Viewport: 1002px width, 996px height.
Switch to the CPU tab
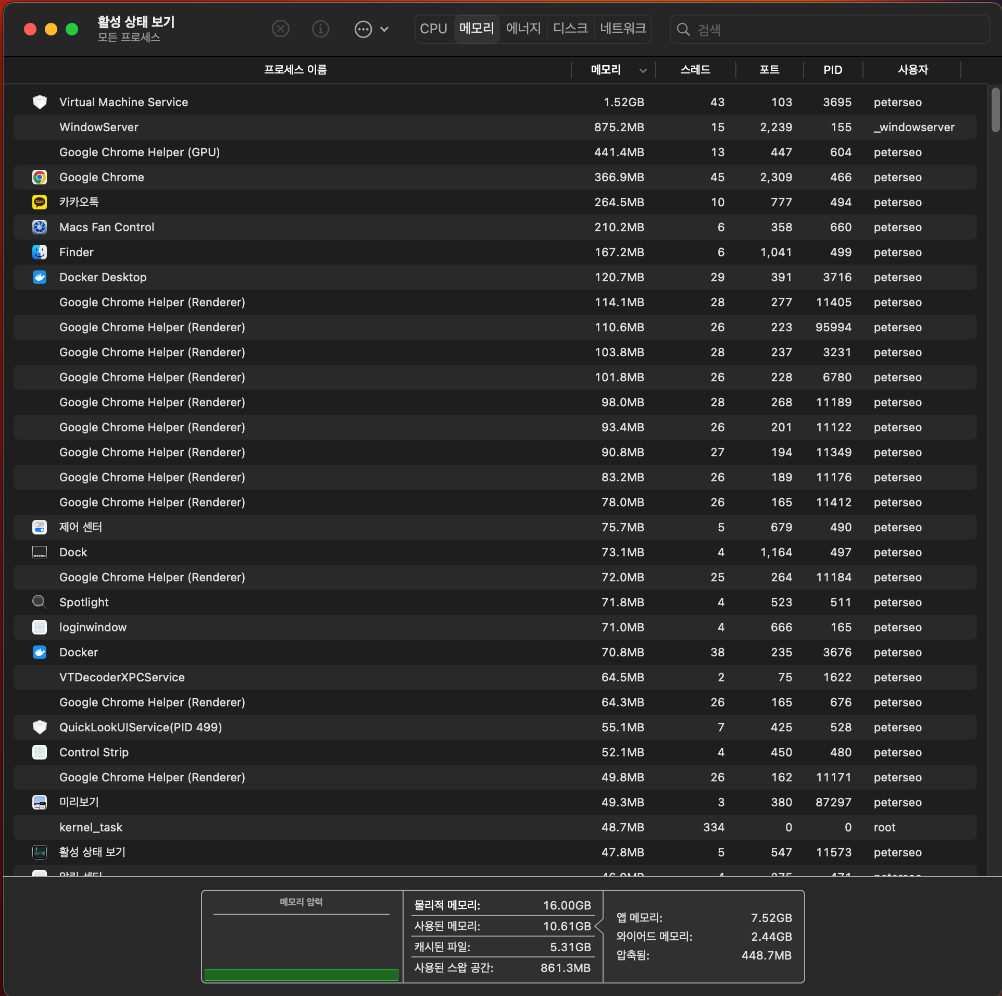(433, 29)
